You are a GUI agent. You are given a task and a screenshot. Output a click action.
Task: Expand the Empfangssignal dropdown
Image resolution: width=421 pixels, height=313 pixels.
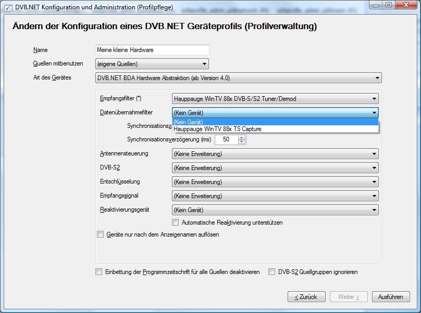click(275, 196)
